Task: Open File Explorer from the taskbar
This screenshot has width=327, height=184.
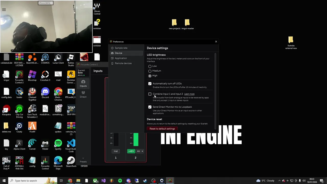Action: [x=78, y=181]
